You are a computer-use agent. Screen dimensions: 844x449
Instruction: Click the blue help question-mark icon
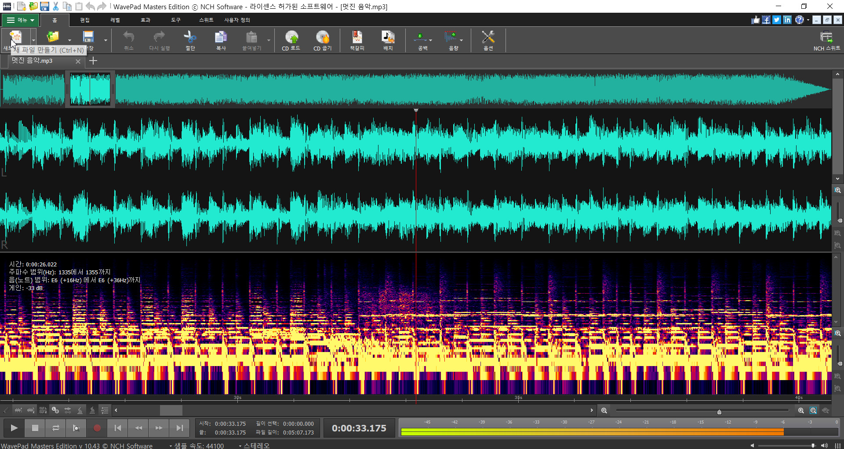point(800,20)
